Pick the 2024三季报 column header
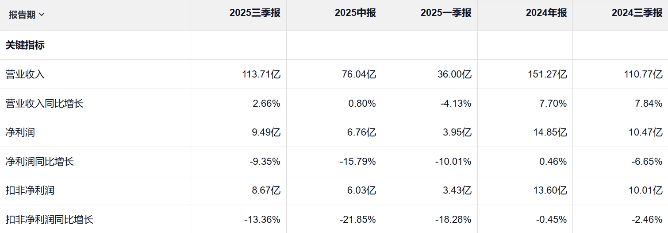This screenshot has width=668, height=233. 637,13
